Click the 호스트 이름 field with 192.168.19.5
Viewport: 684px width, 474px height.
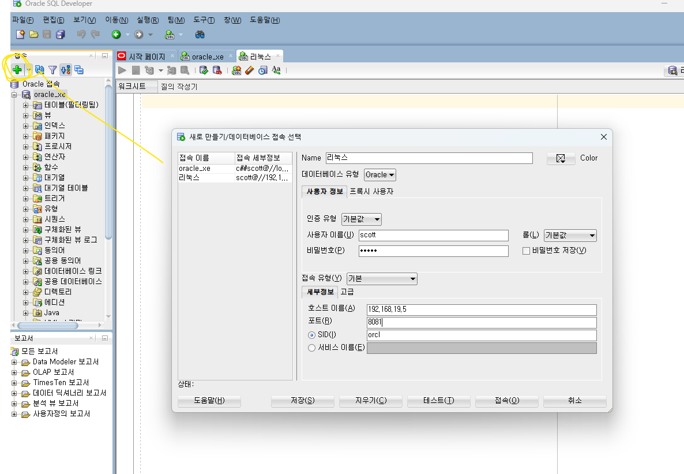[482, 309]
